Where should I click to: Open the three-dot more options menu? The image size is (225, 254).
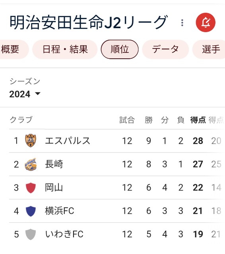(x=182, y=23)
